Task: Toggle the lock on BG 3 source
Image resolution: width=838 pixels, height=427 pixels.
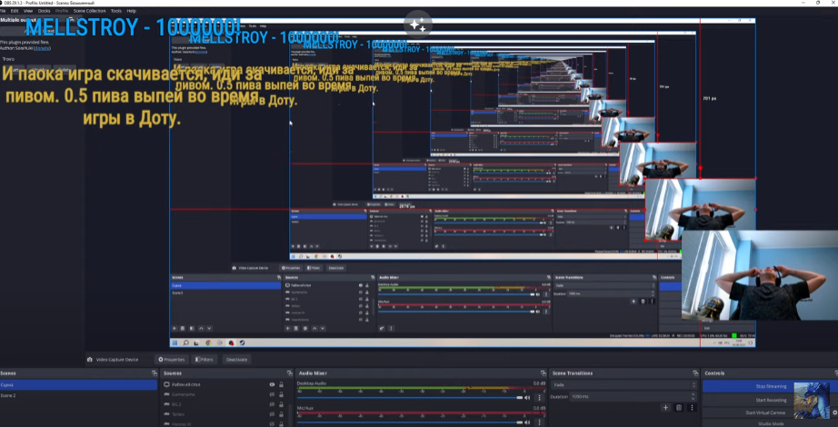Action: coord(283,403)
